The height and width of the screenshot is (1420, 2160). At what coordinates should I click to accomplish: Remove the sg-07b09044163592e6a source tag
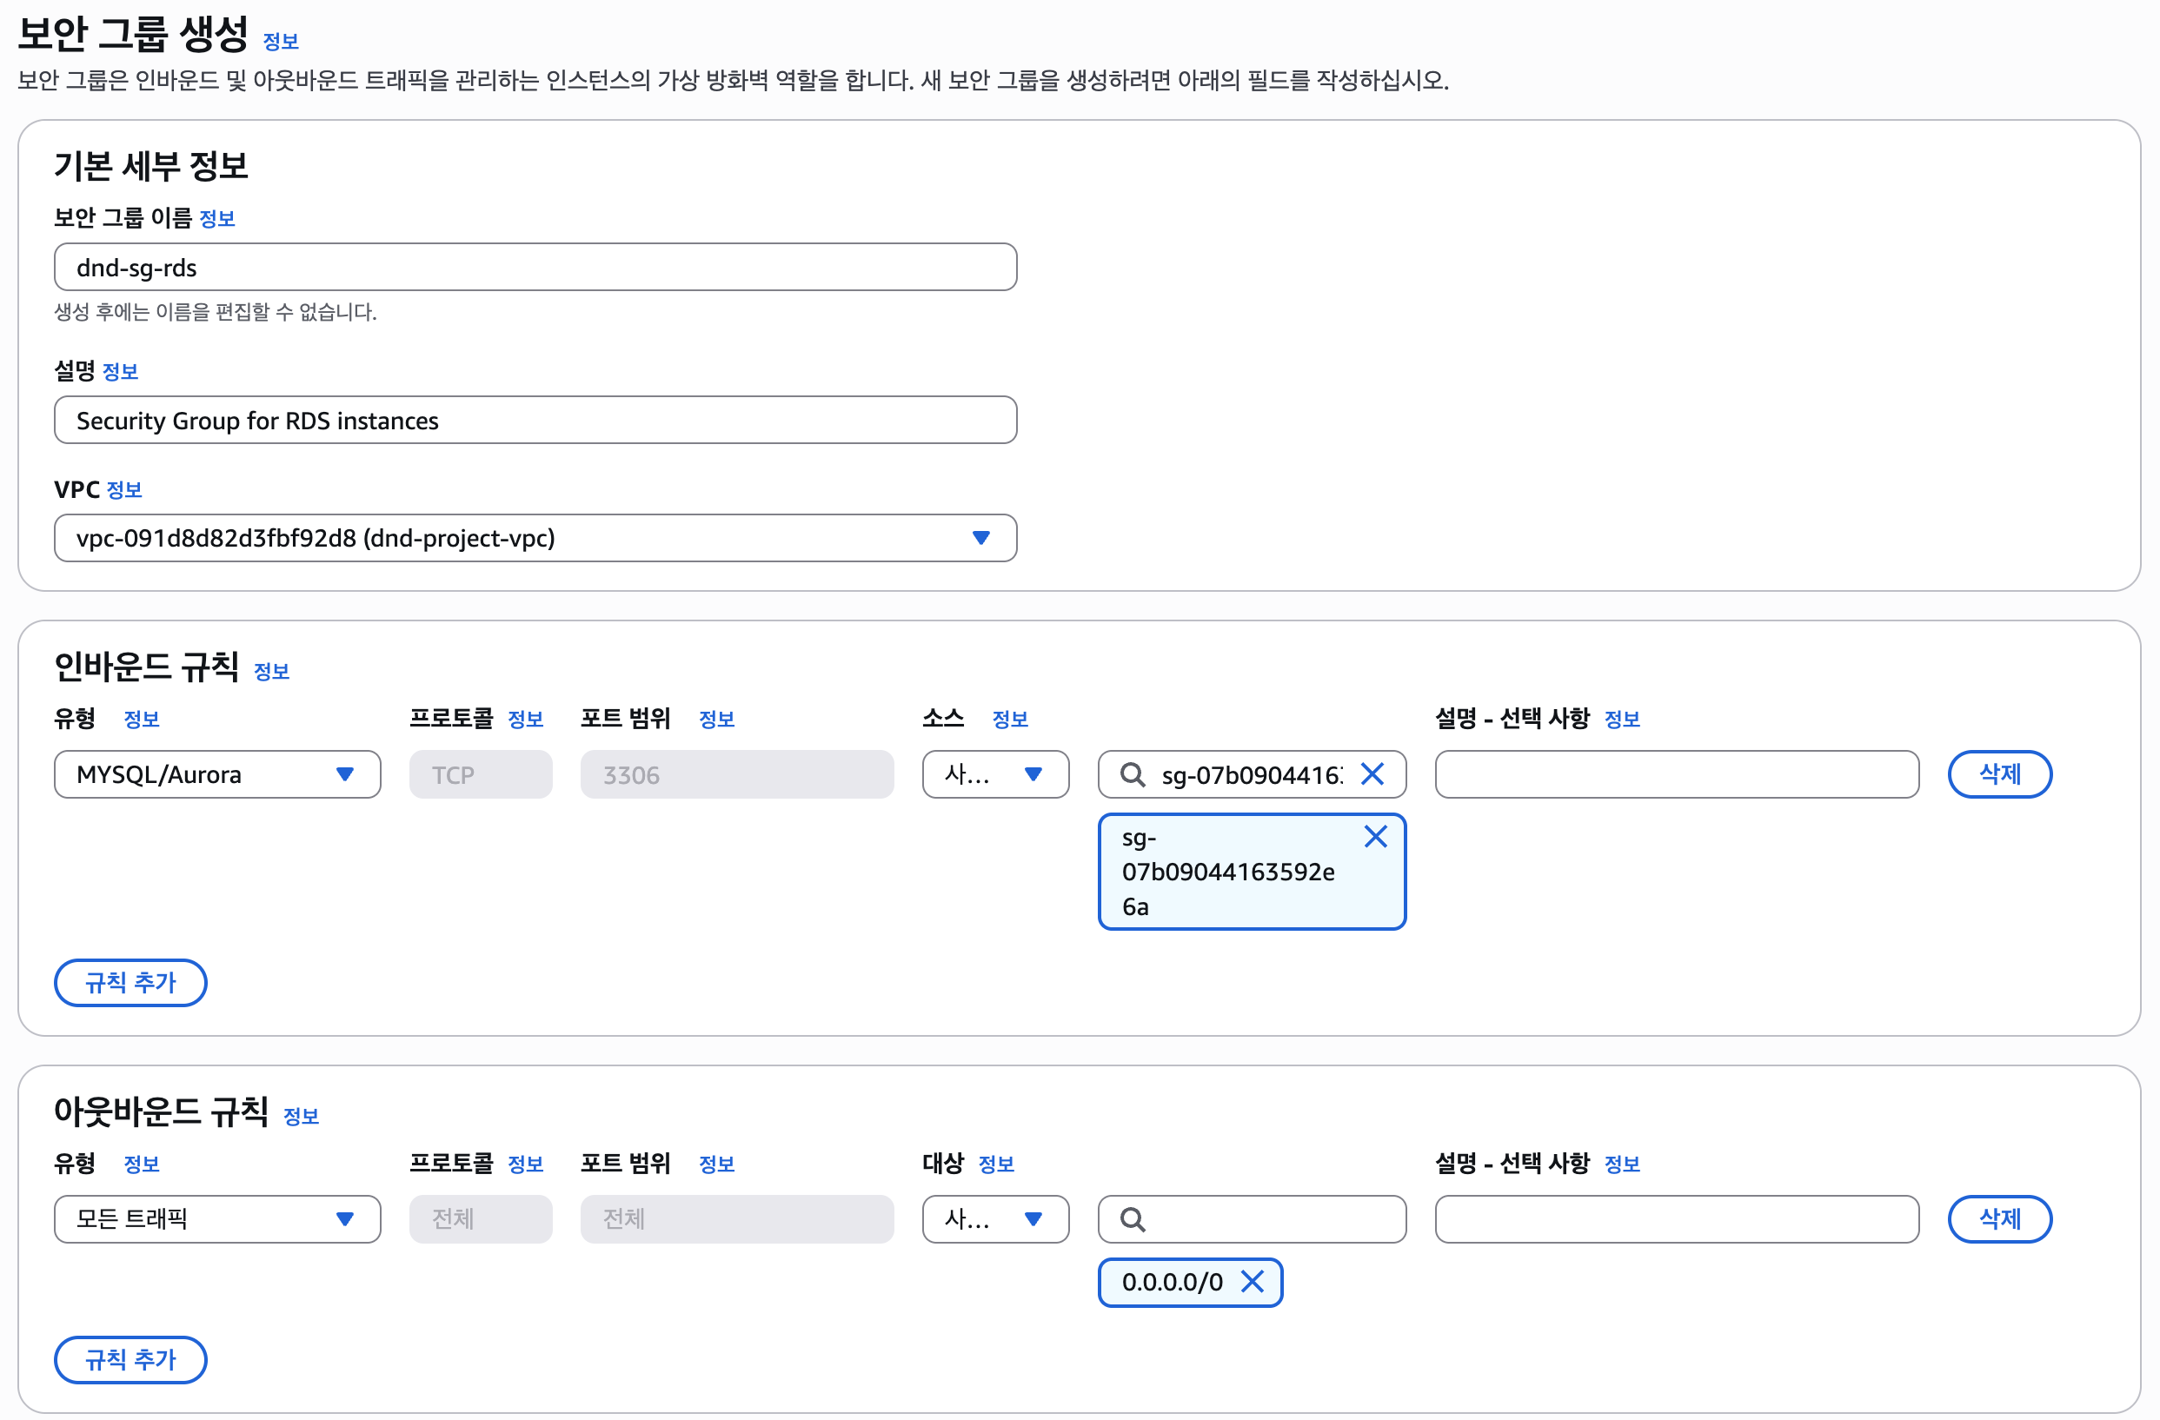(1375, 837)
